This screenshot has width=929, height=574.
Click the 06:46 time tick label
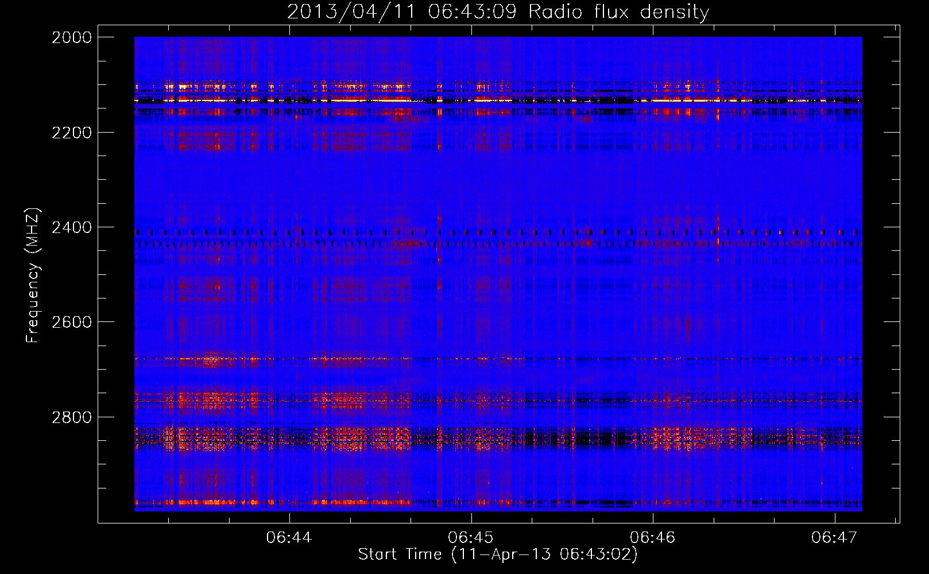(x=653, y=538)
